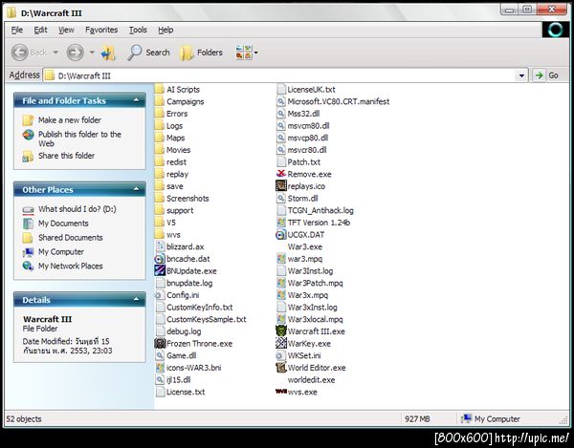The height and width of the screenshot is (448, 574).
Task: Open the Views icon menu
Action: 244,53
